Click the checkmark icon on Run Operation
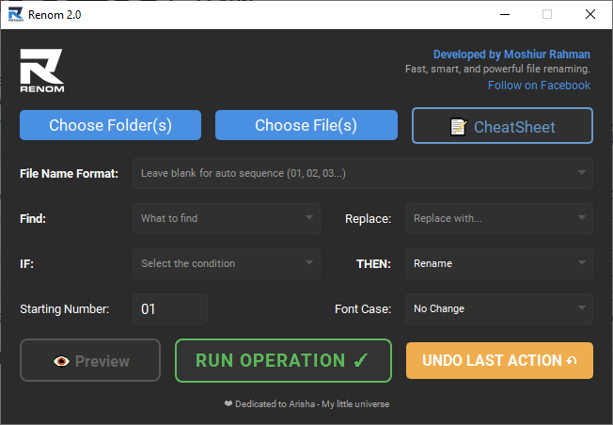 (x=362, y=360)
